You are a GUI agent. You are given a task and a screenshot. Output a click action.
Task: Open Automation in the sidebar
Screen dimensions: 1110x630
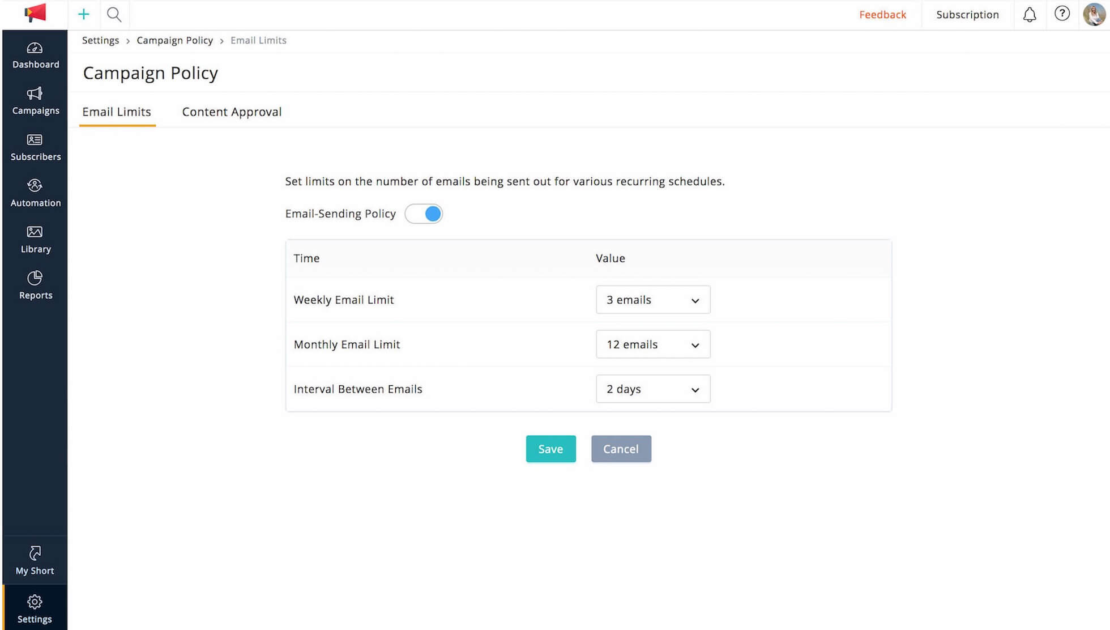click(35, 194)
